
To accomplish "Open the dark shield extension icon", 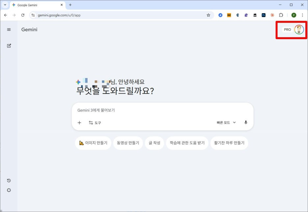I will tap(238, 15).
